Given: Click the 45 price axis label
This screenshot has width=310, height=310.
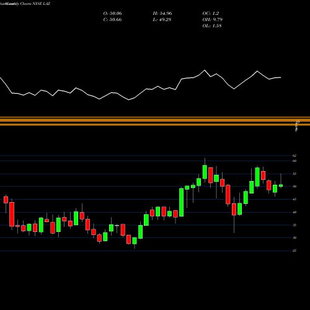Looking at the screenshot, I should click(x=294, y=200).
